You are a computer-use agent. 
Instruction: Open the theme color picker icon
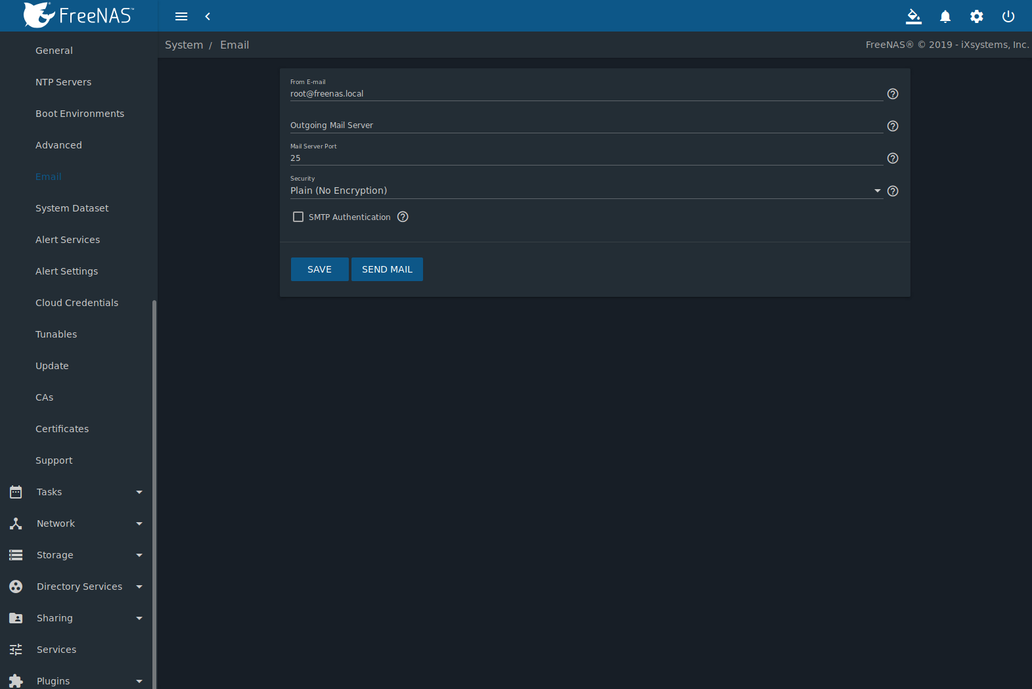pos(914,16)
